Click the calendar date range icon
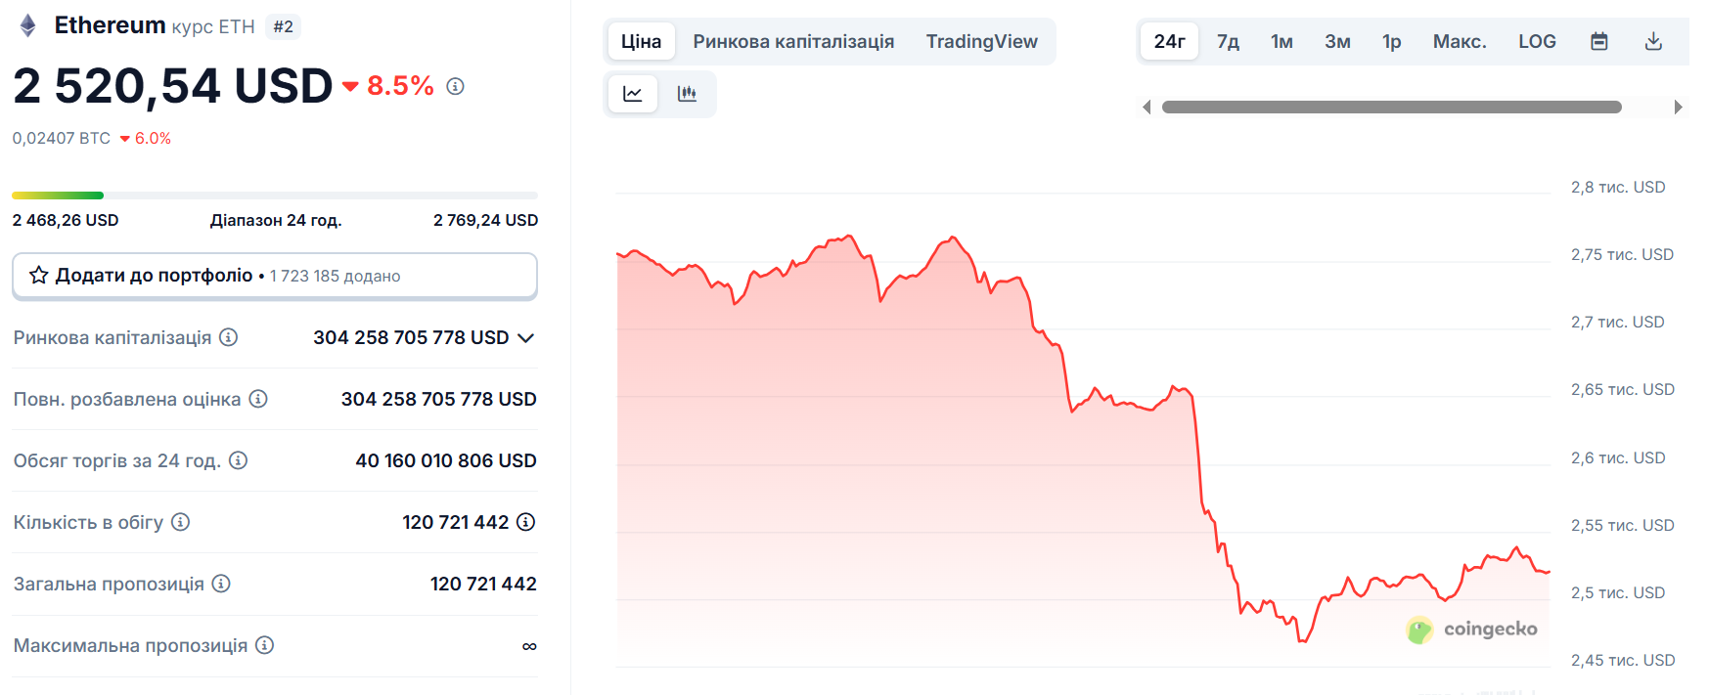This screenshot has width=1709, height=695. point(1599,41)
